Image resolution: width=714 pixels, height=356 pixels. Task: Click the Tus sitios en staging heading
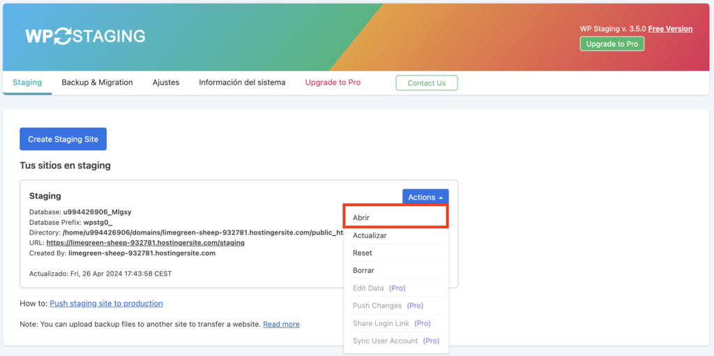click(x=65, y=165)
